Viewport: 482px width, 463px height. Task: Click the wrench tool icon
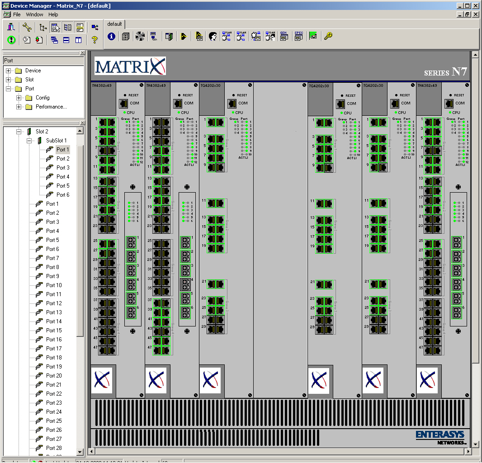tap(27, 27)
